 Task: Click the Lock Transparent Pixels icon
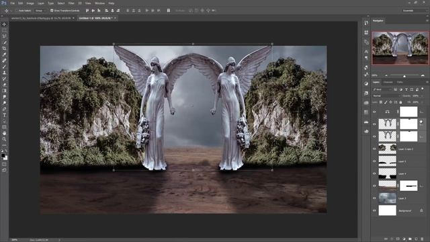pos(381,102)
